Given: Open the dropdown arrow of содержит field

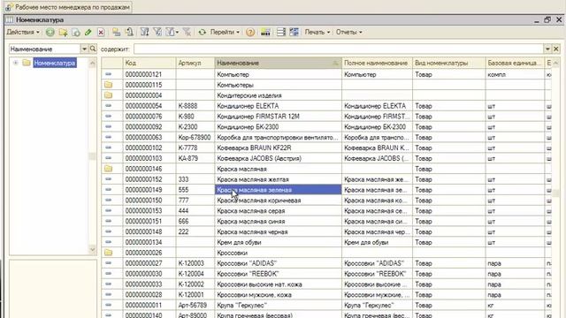Looking at the screenshot, I should pos(547,49).
